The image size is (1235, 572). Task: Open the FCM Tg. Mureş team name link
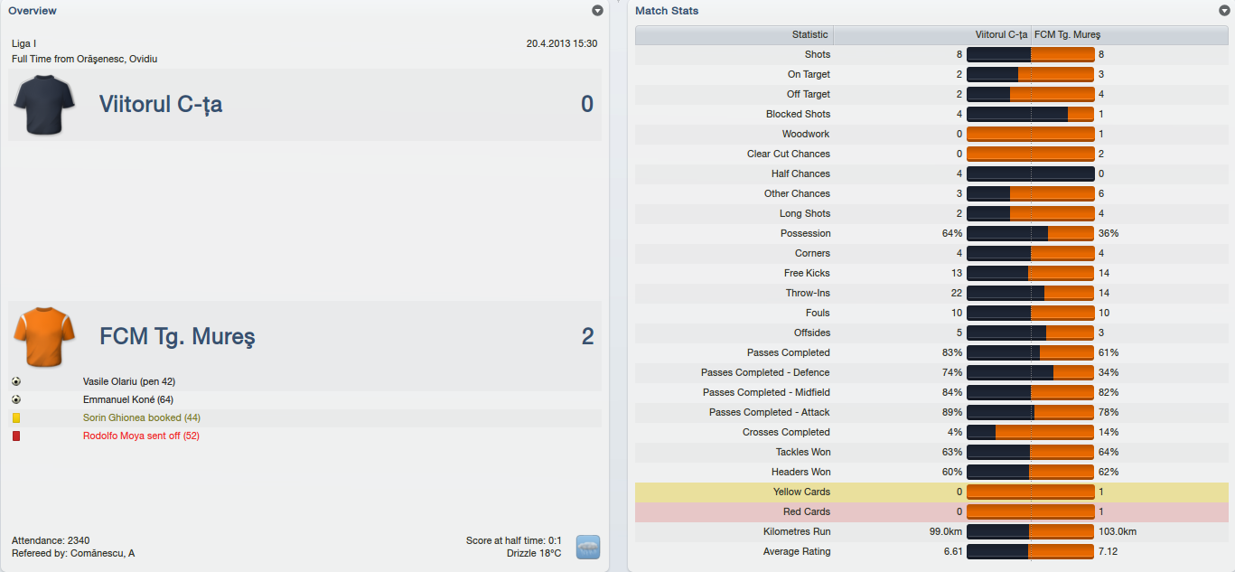tap(177, 337)
